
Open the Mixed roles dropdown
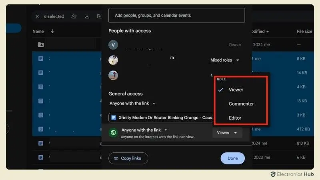[225, 60]
